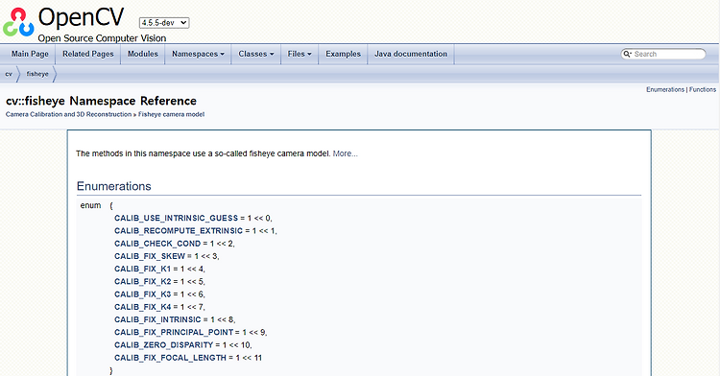Open Camera Calibration and 3D Reconstruction link
Screen dimensions: 720x376
tap(68, 114)
